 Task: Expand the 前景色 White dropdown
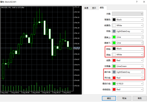tap(128, 25)
